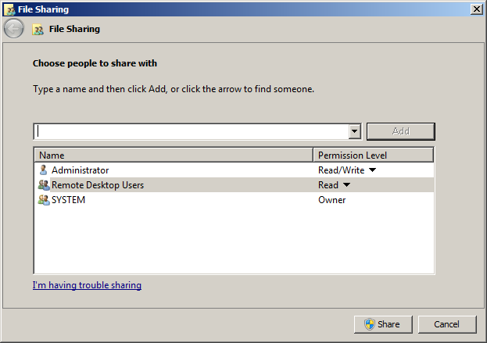
Task: Click the SYSTEM account icon
Action: [x=44, y=200]
